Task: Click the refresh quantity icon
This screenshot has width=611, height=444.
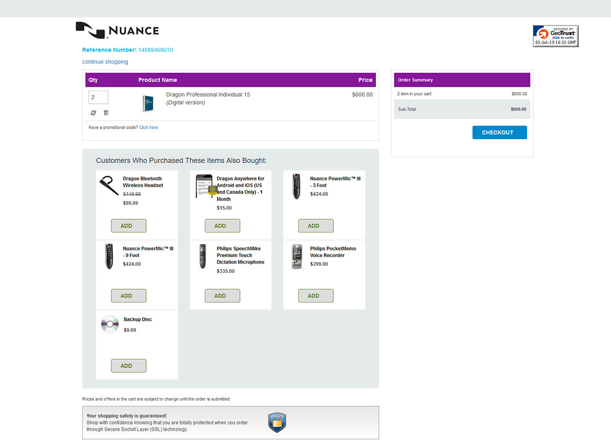Action: 93,113
